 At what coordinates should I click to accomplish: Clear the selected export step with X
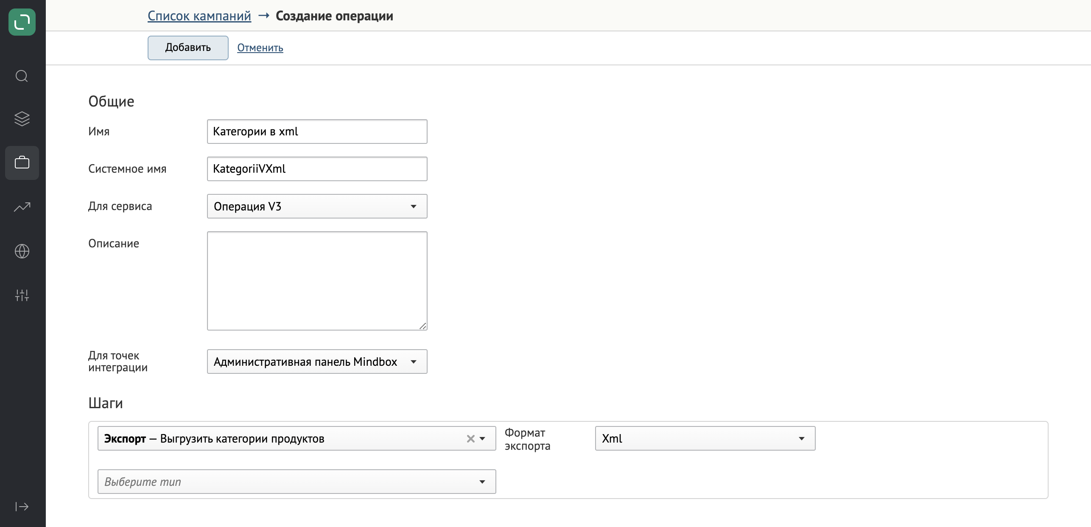coord(470,439)
